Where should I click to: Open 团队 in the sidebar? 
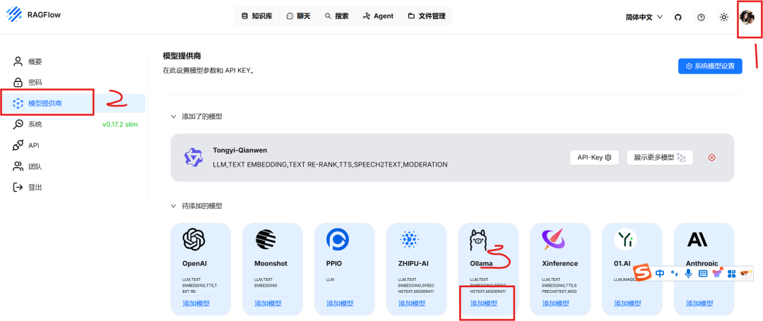[x=73, y=166]
